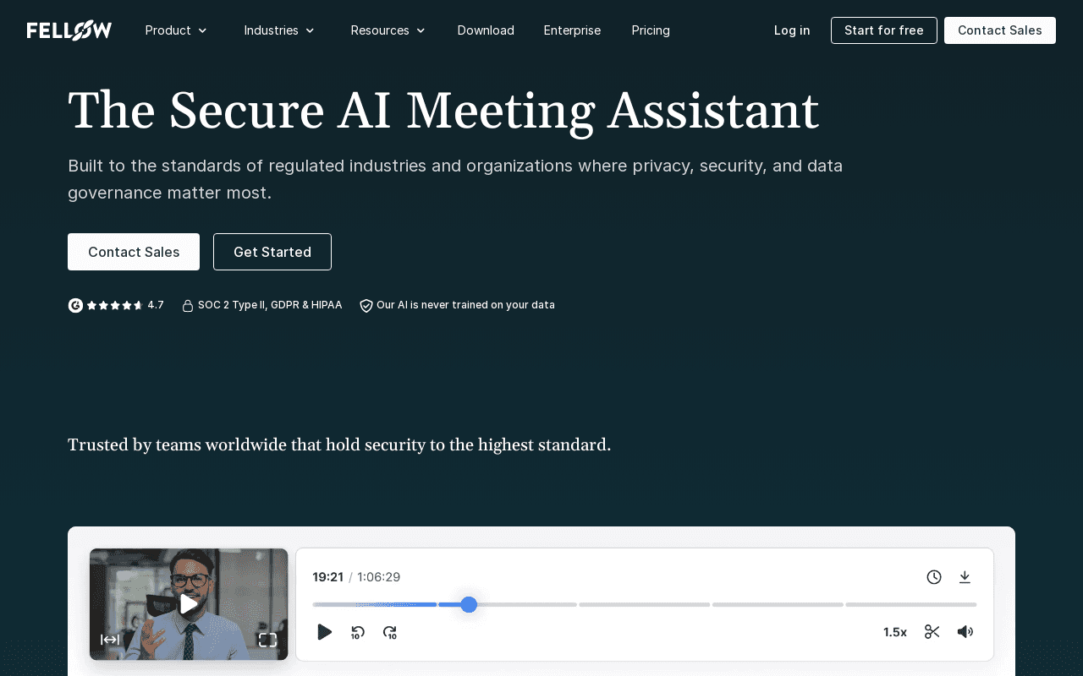1083x676 pixels.
Task: Click the Log in link
Action: 792,30
